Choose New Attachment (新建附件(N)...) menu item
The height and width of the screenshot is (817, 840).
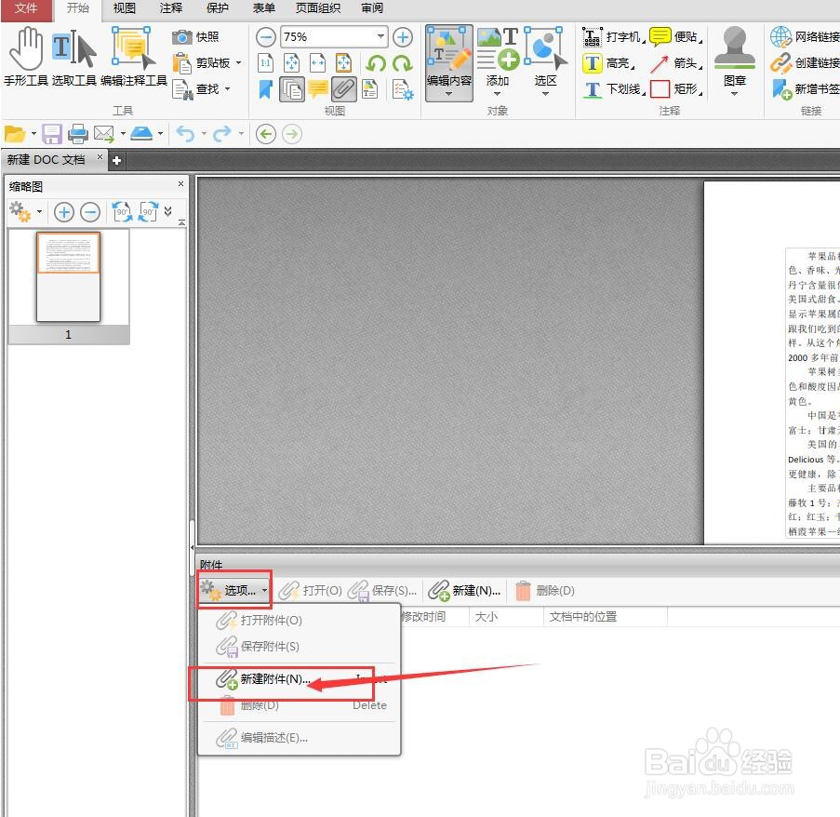pyautogui.click(x=300, y=678)
